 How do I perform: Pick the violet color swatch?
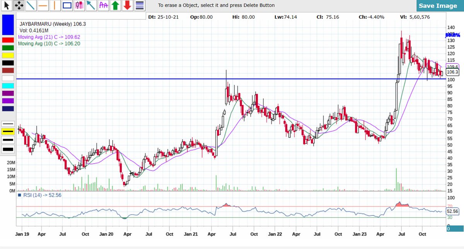coord(8,101)
